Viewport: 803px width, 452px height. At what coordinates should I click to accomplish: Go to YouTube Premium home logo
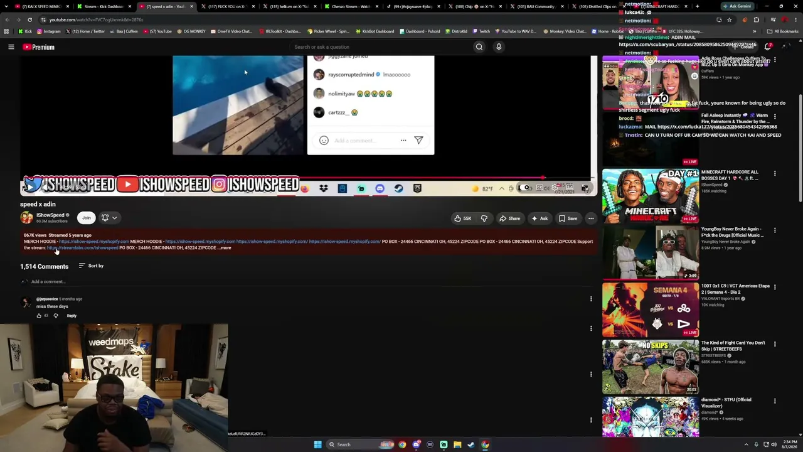39,47
